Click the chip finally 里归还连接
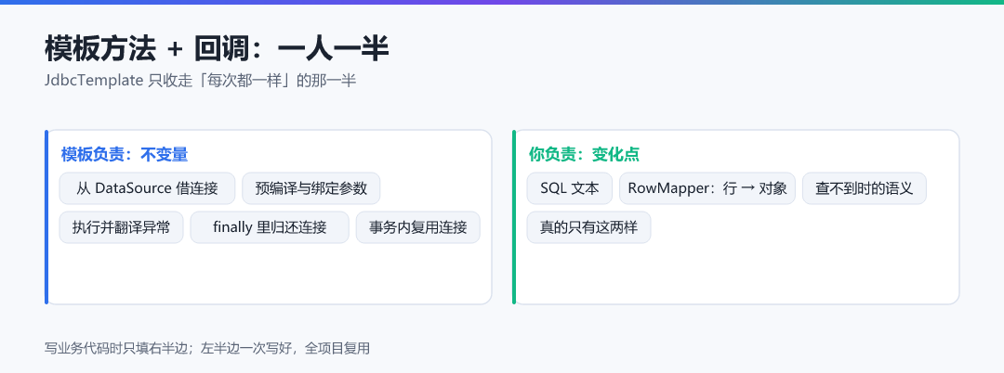Viewport: 1004px width, 373px height. click(270, 227)
